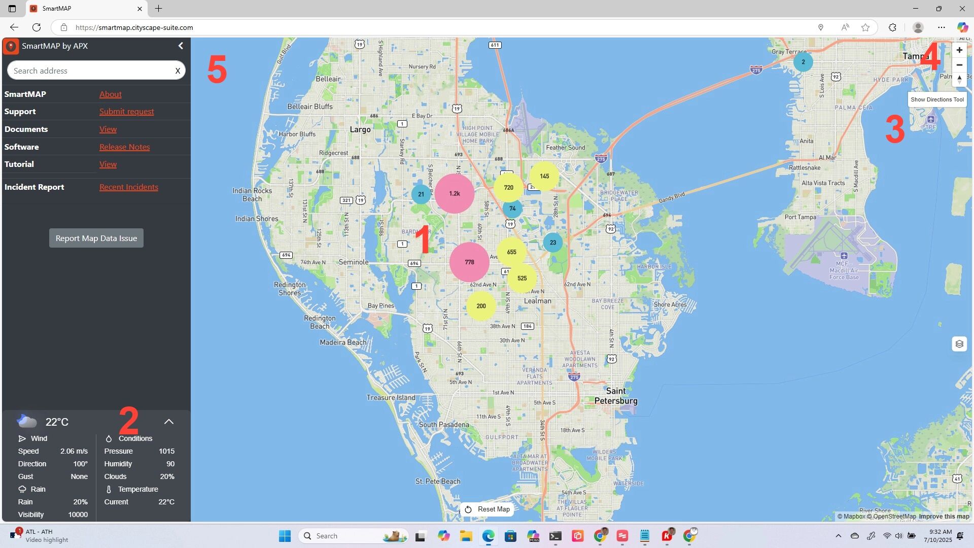
Task: Collapse the SmartMAP sidebar panel
Action: pyautogui.click(x=181, y=46)
